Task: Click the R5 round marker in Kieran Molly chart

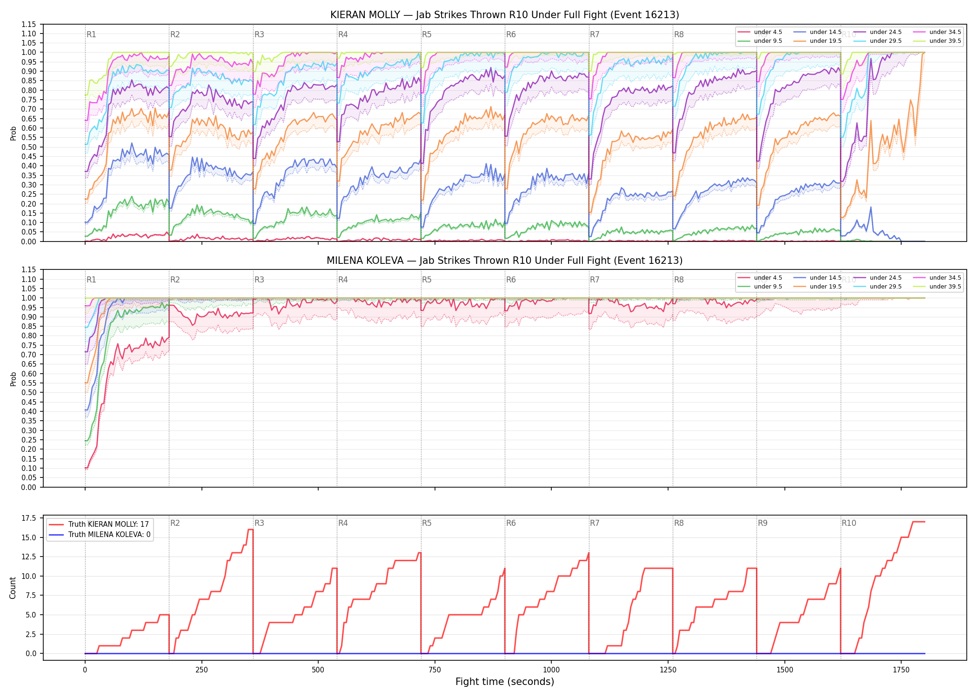Action: (427, 34)
